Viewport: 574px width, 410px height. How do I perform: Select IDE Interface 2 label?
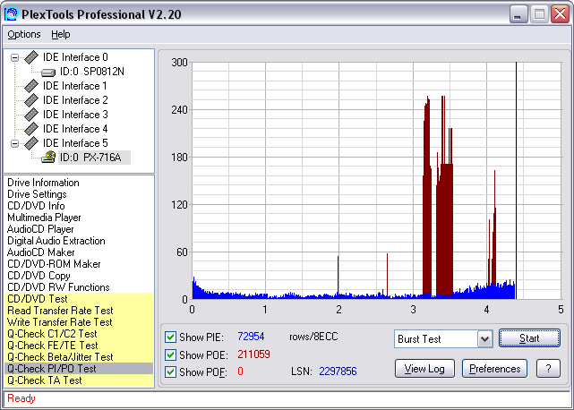[75, 100]
